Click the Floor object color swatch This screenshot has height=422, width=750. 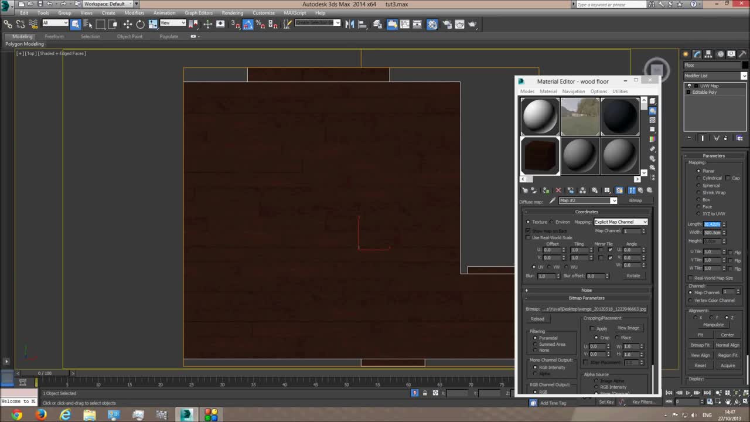tap(745, 65)
